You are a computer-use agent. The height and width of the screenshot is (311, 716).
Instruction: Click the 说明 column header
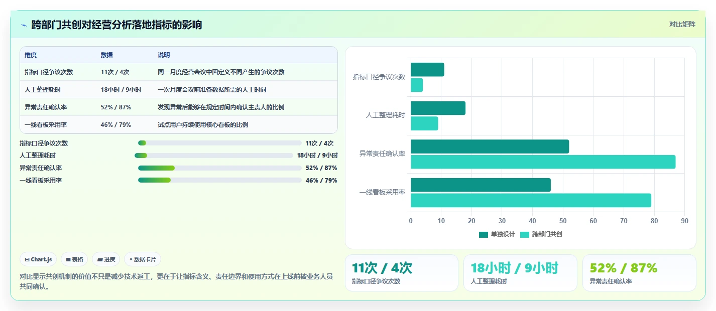click(164, 55)
